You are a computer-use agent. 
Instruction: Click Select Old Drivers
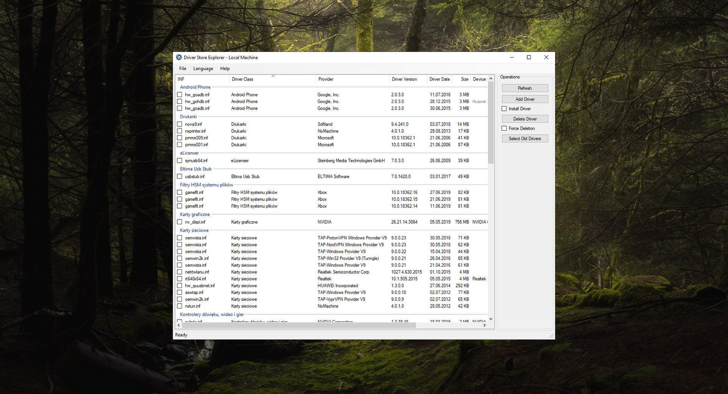[x=525, y=138]
